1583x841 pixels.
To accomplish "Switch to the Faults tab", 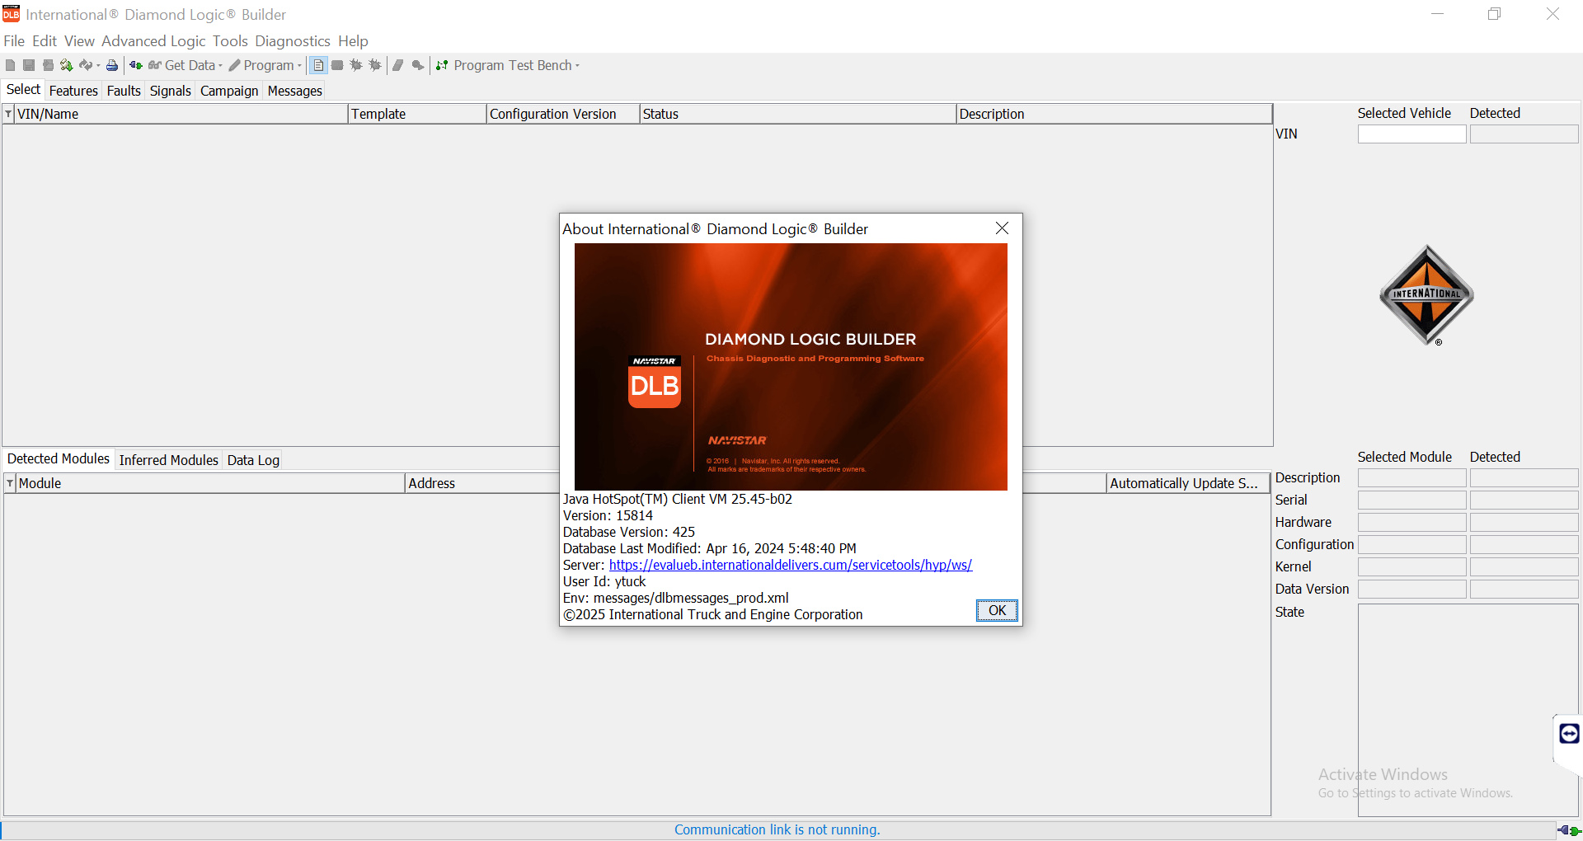I will tap(124, 91).
